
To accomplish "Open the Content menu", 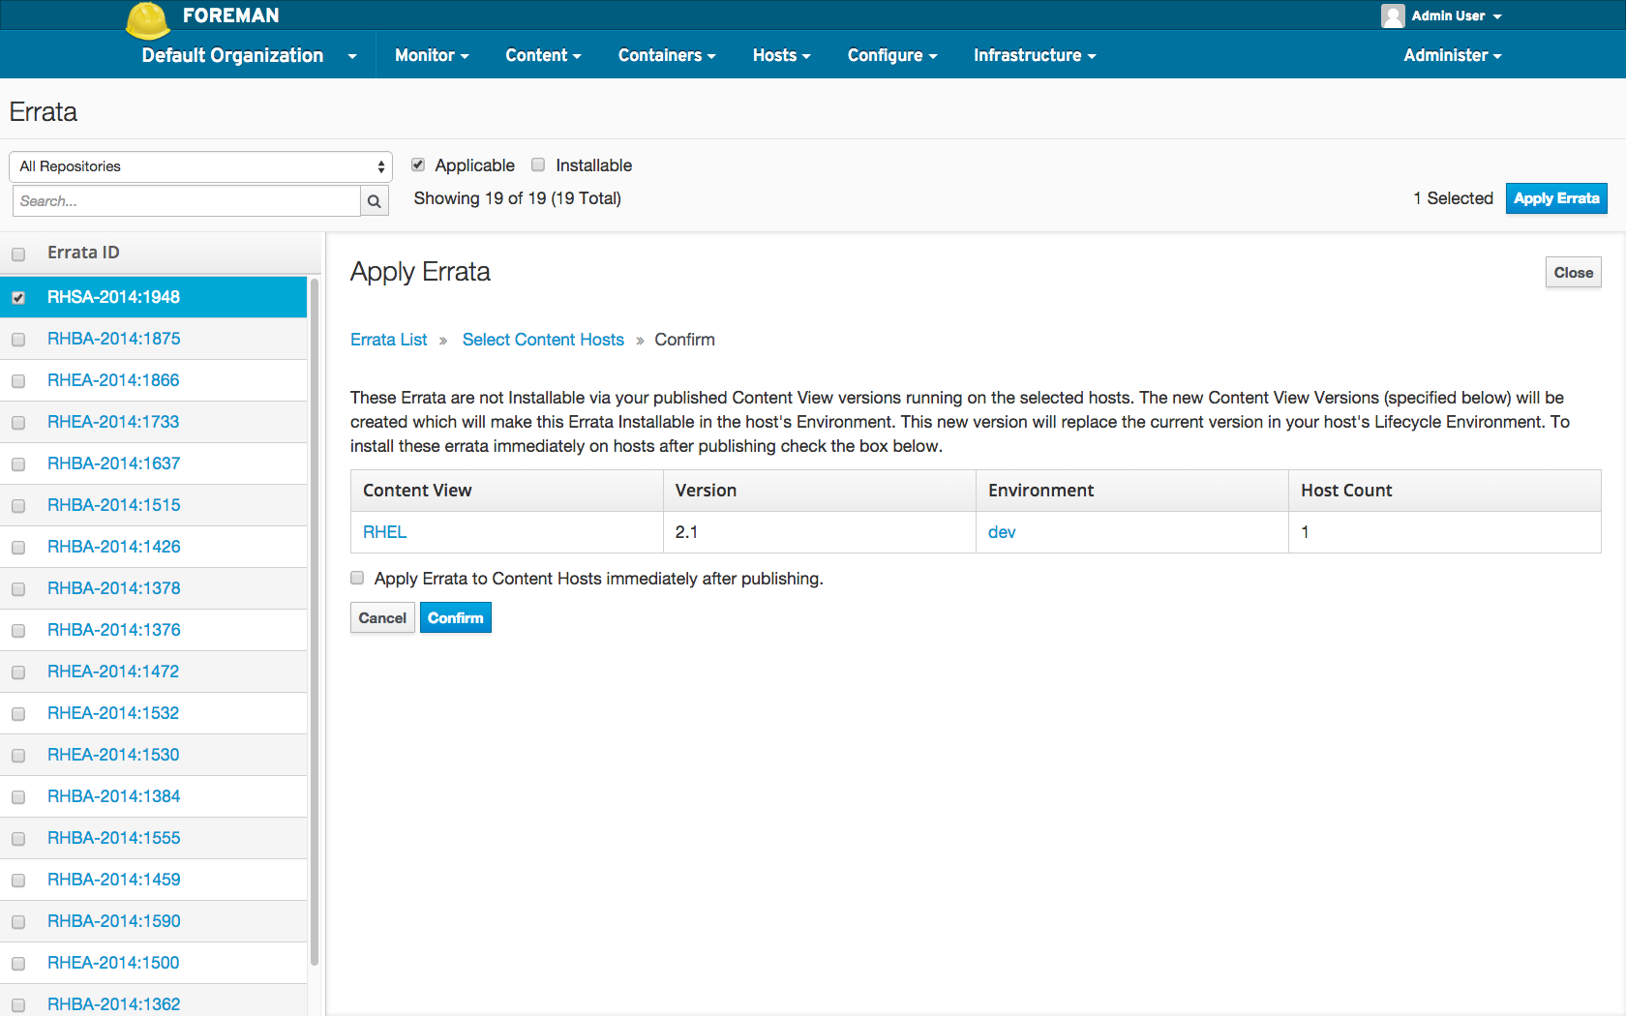I will (x=543, y=55).
